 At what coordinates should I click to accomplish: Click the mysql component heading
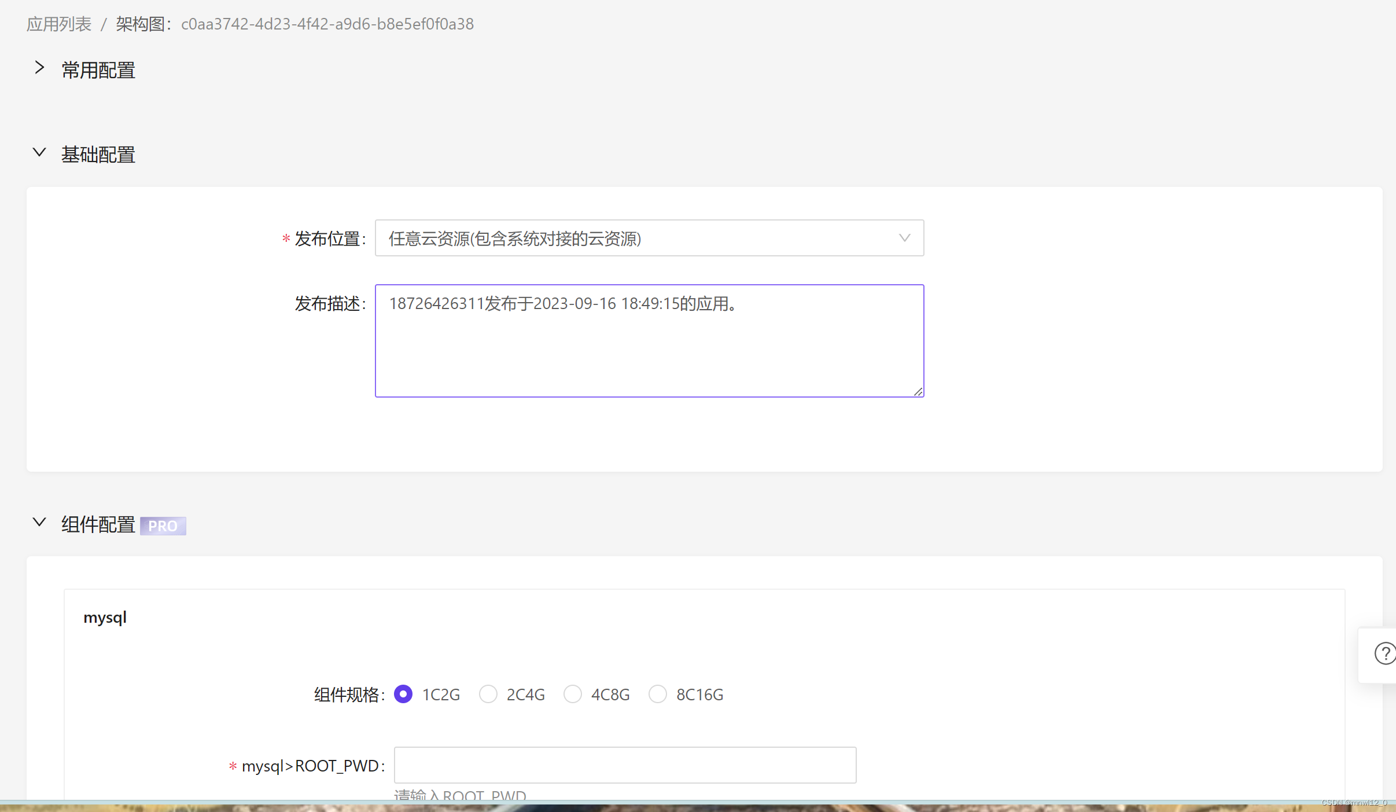[105, 618]
